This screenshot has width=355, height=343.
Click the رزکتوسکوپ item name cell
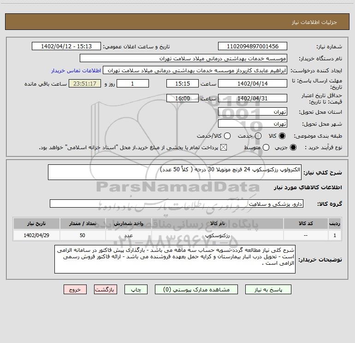[x=218, y=235]
